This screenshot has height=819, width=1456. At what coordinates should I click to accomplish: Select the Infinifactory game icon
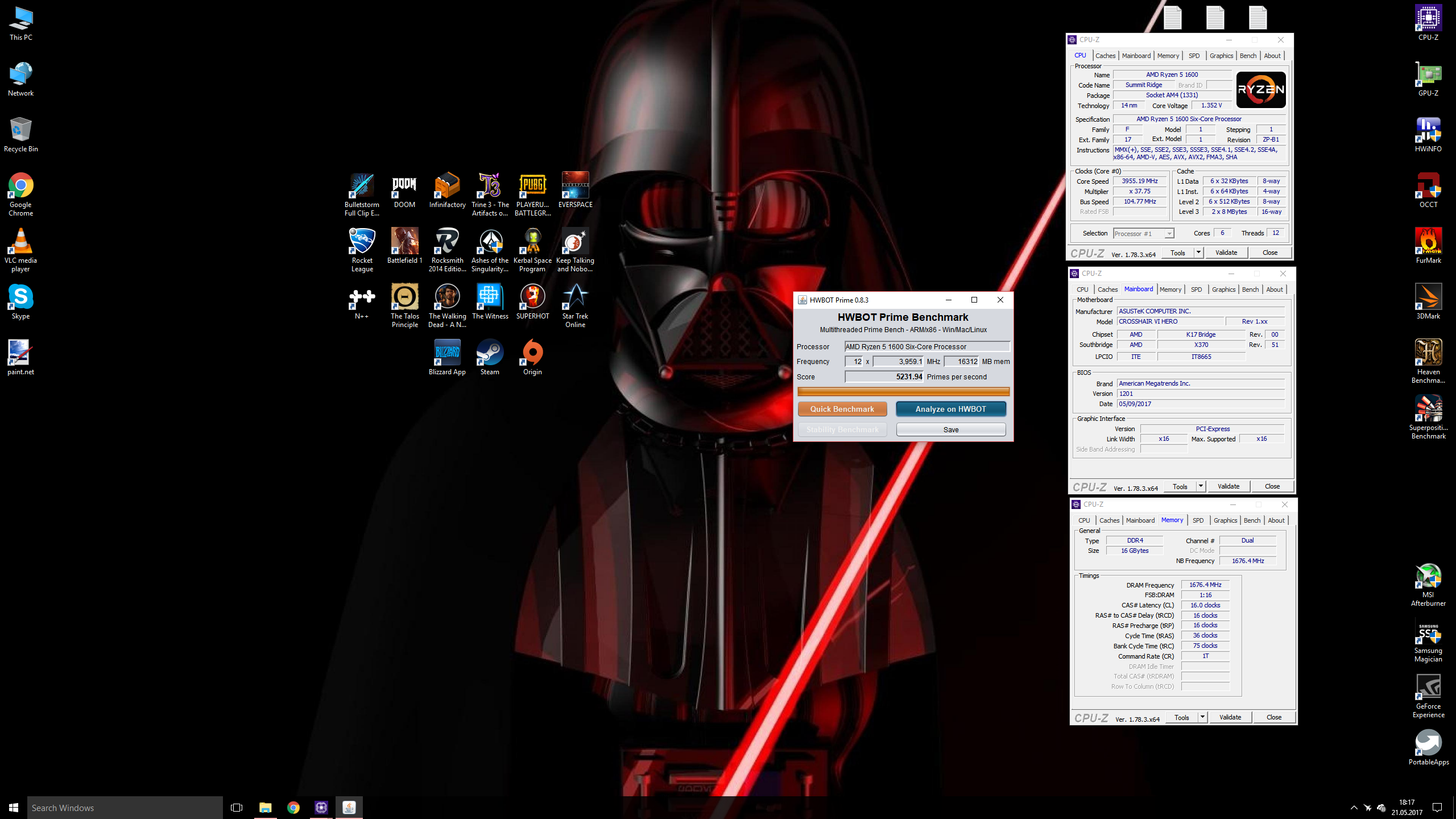447,190
